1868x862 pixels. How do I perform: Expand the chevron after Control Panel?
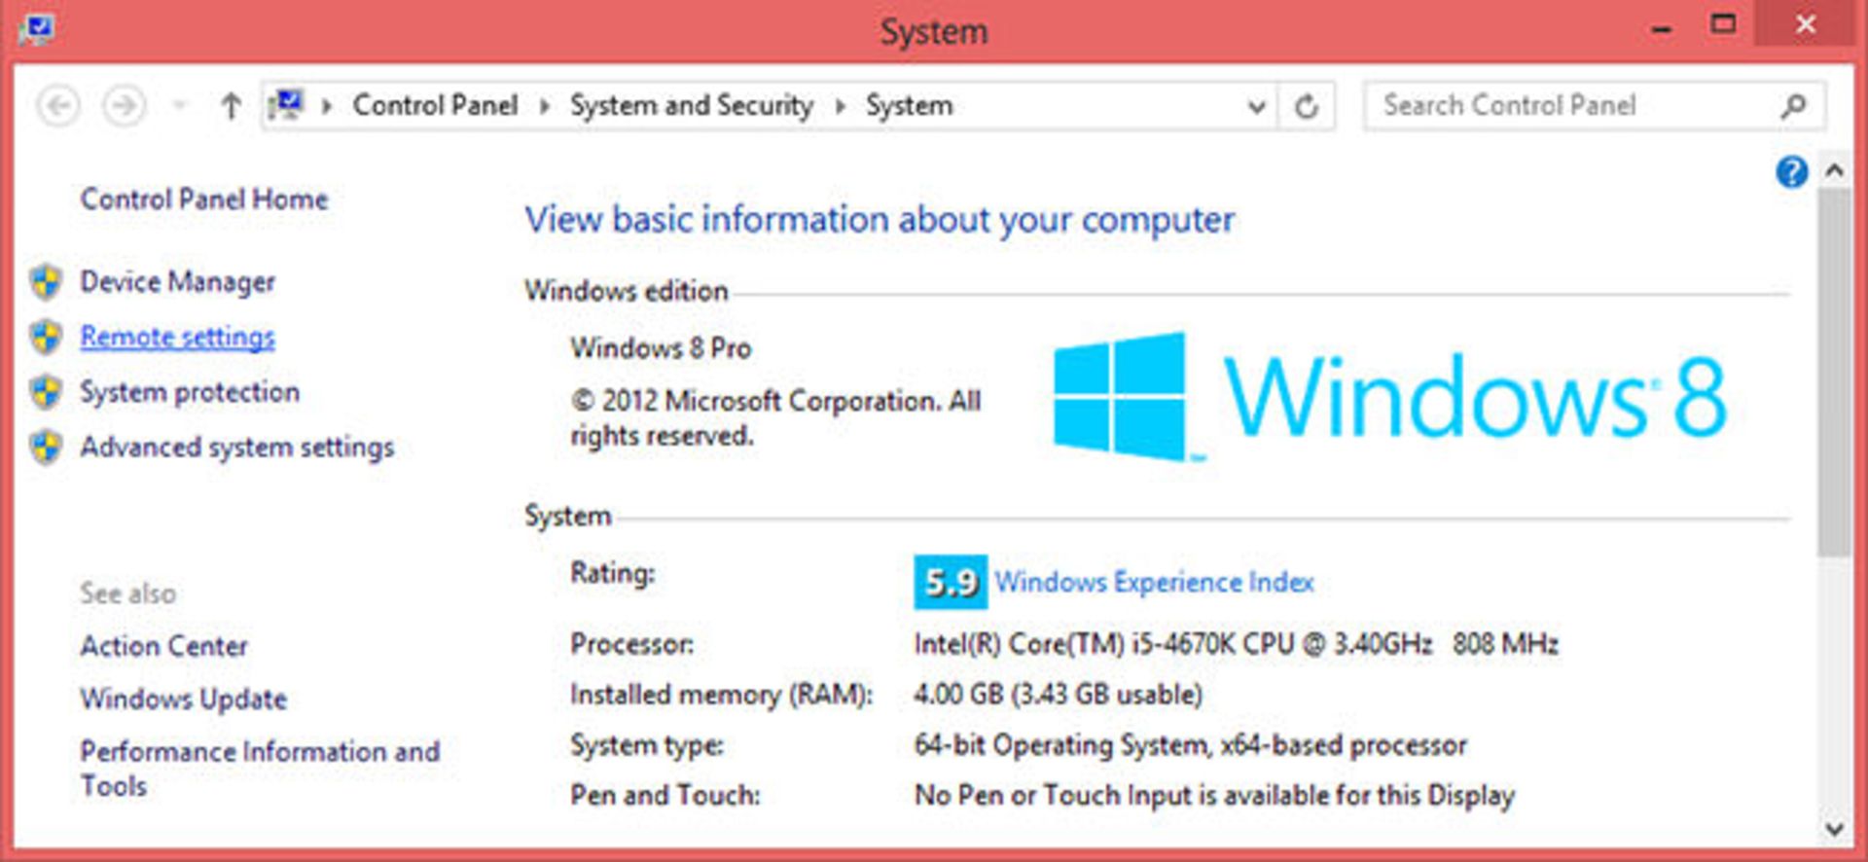click(545, 106)
